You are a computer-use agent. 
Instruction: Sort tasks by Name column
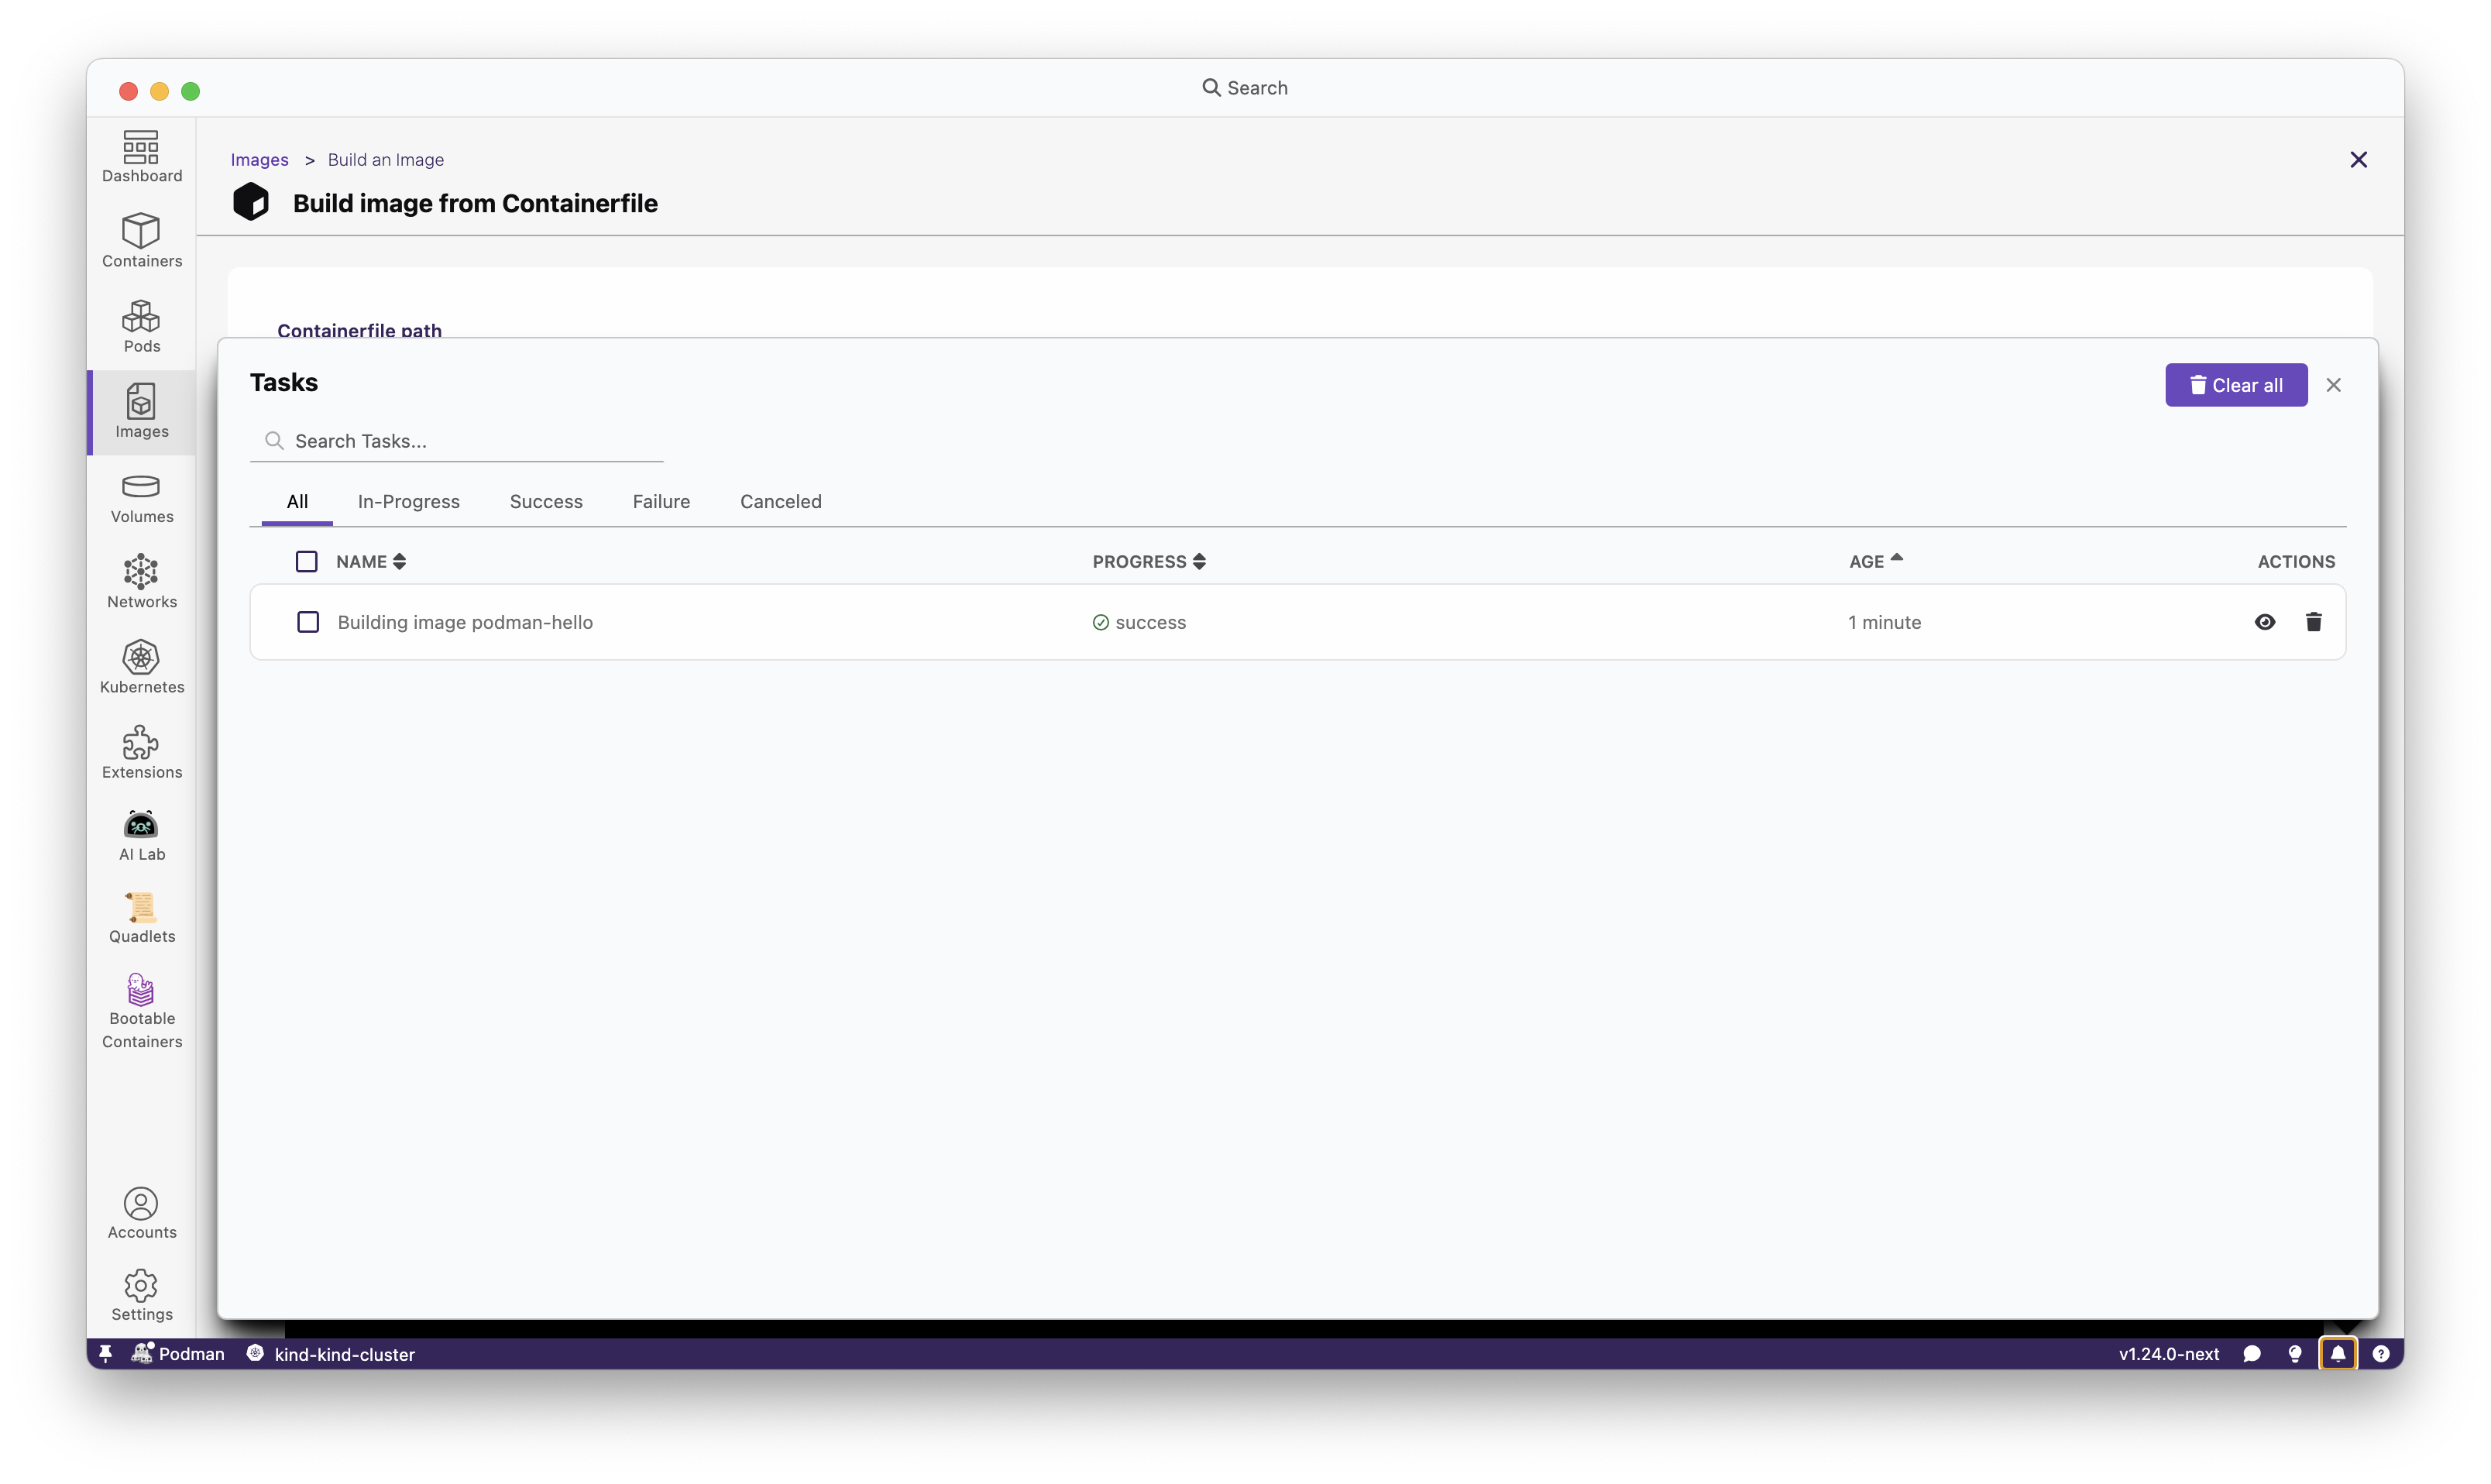tap(370, 561)
